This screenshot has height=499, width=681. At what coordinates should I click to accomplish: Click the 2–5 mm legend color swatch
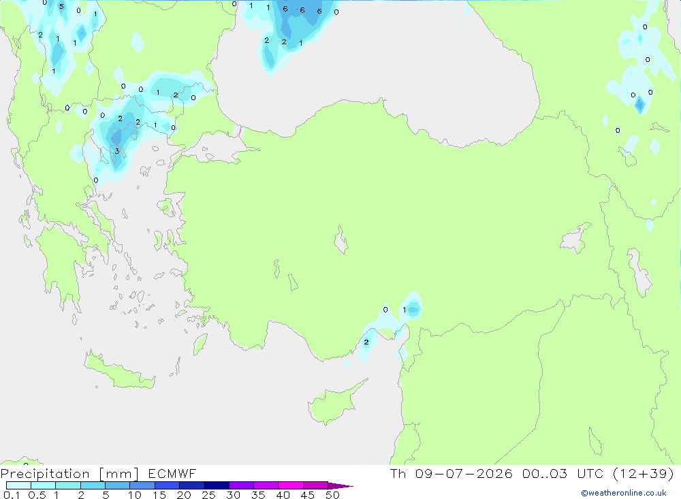click(93, 485)
